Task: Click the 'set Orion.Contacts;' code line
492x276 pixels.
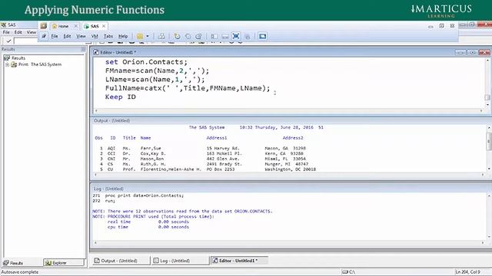Action: [146, 62]
